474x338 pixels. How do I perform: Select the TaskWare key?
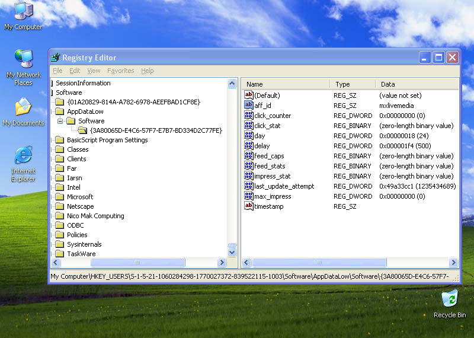[x=81, y=254]
